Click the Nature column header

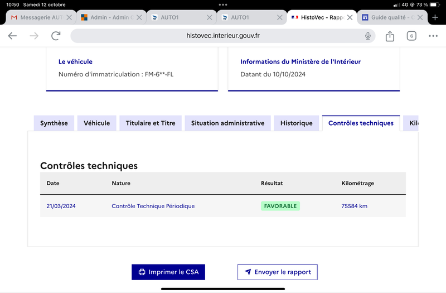coord(121,183)
